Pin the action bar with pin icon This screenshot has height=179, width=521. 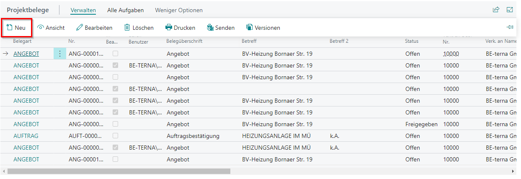coord(510,28)
